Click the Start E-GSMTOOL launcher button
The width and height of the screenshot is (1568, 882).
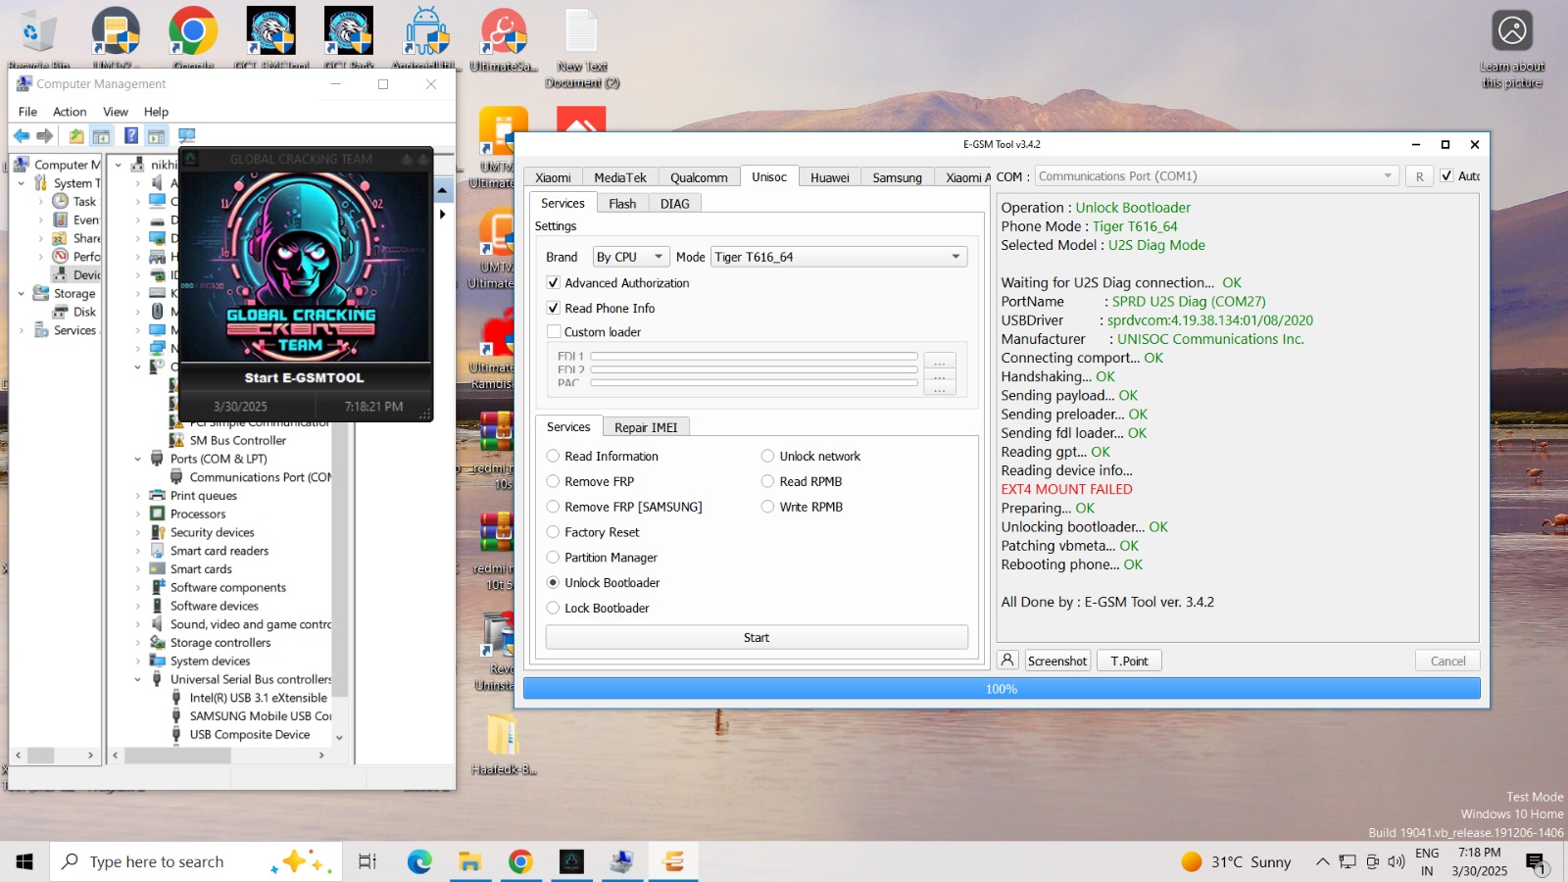[x=304, y=377]
